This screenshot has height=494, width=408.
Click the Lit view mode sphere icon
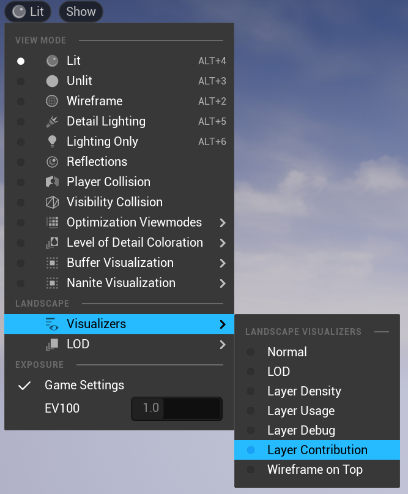[52, 61]
